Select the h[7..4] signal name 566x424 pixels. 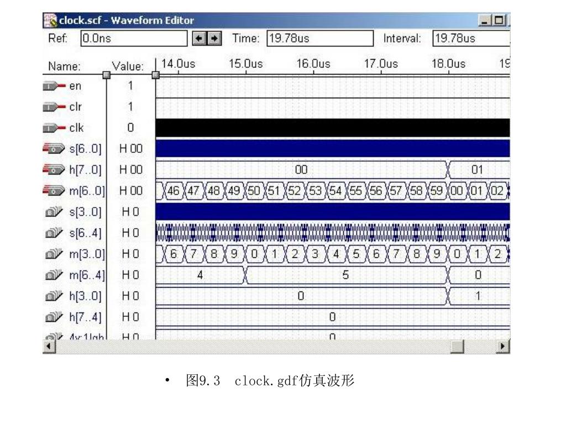(x=86, y=317)
